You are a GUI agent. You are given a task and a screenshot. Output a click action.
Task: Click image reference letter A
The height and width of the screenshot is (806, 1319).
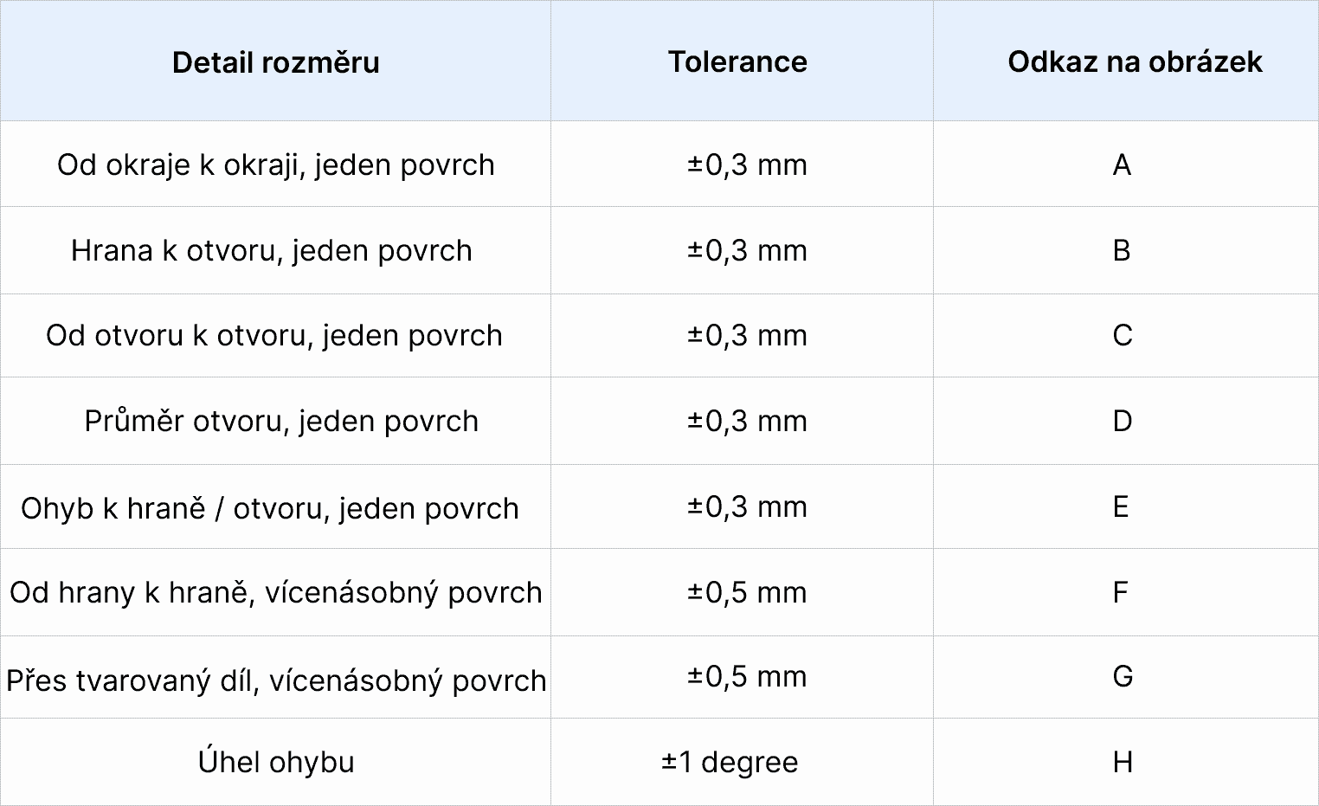click(1122, 164)
